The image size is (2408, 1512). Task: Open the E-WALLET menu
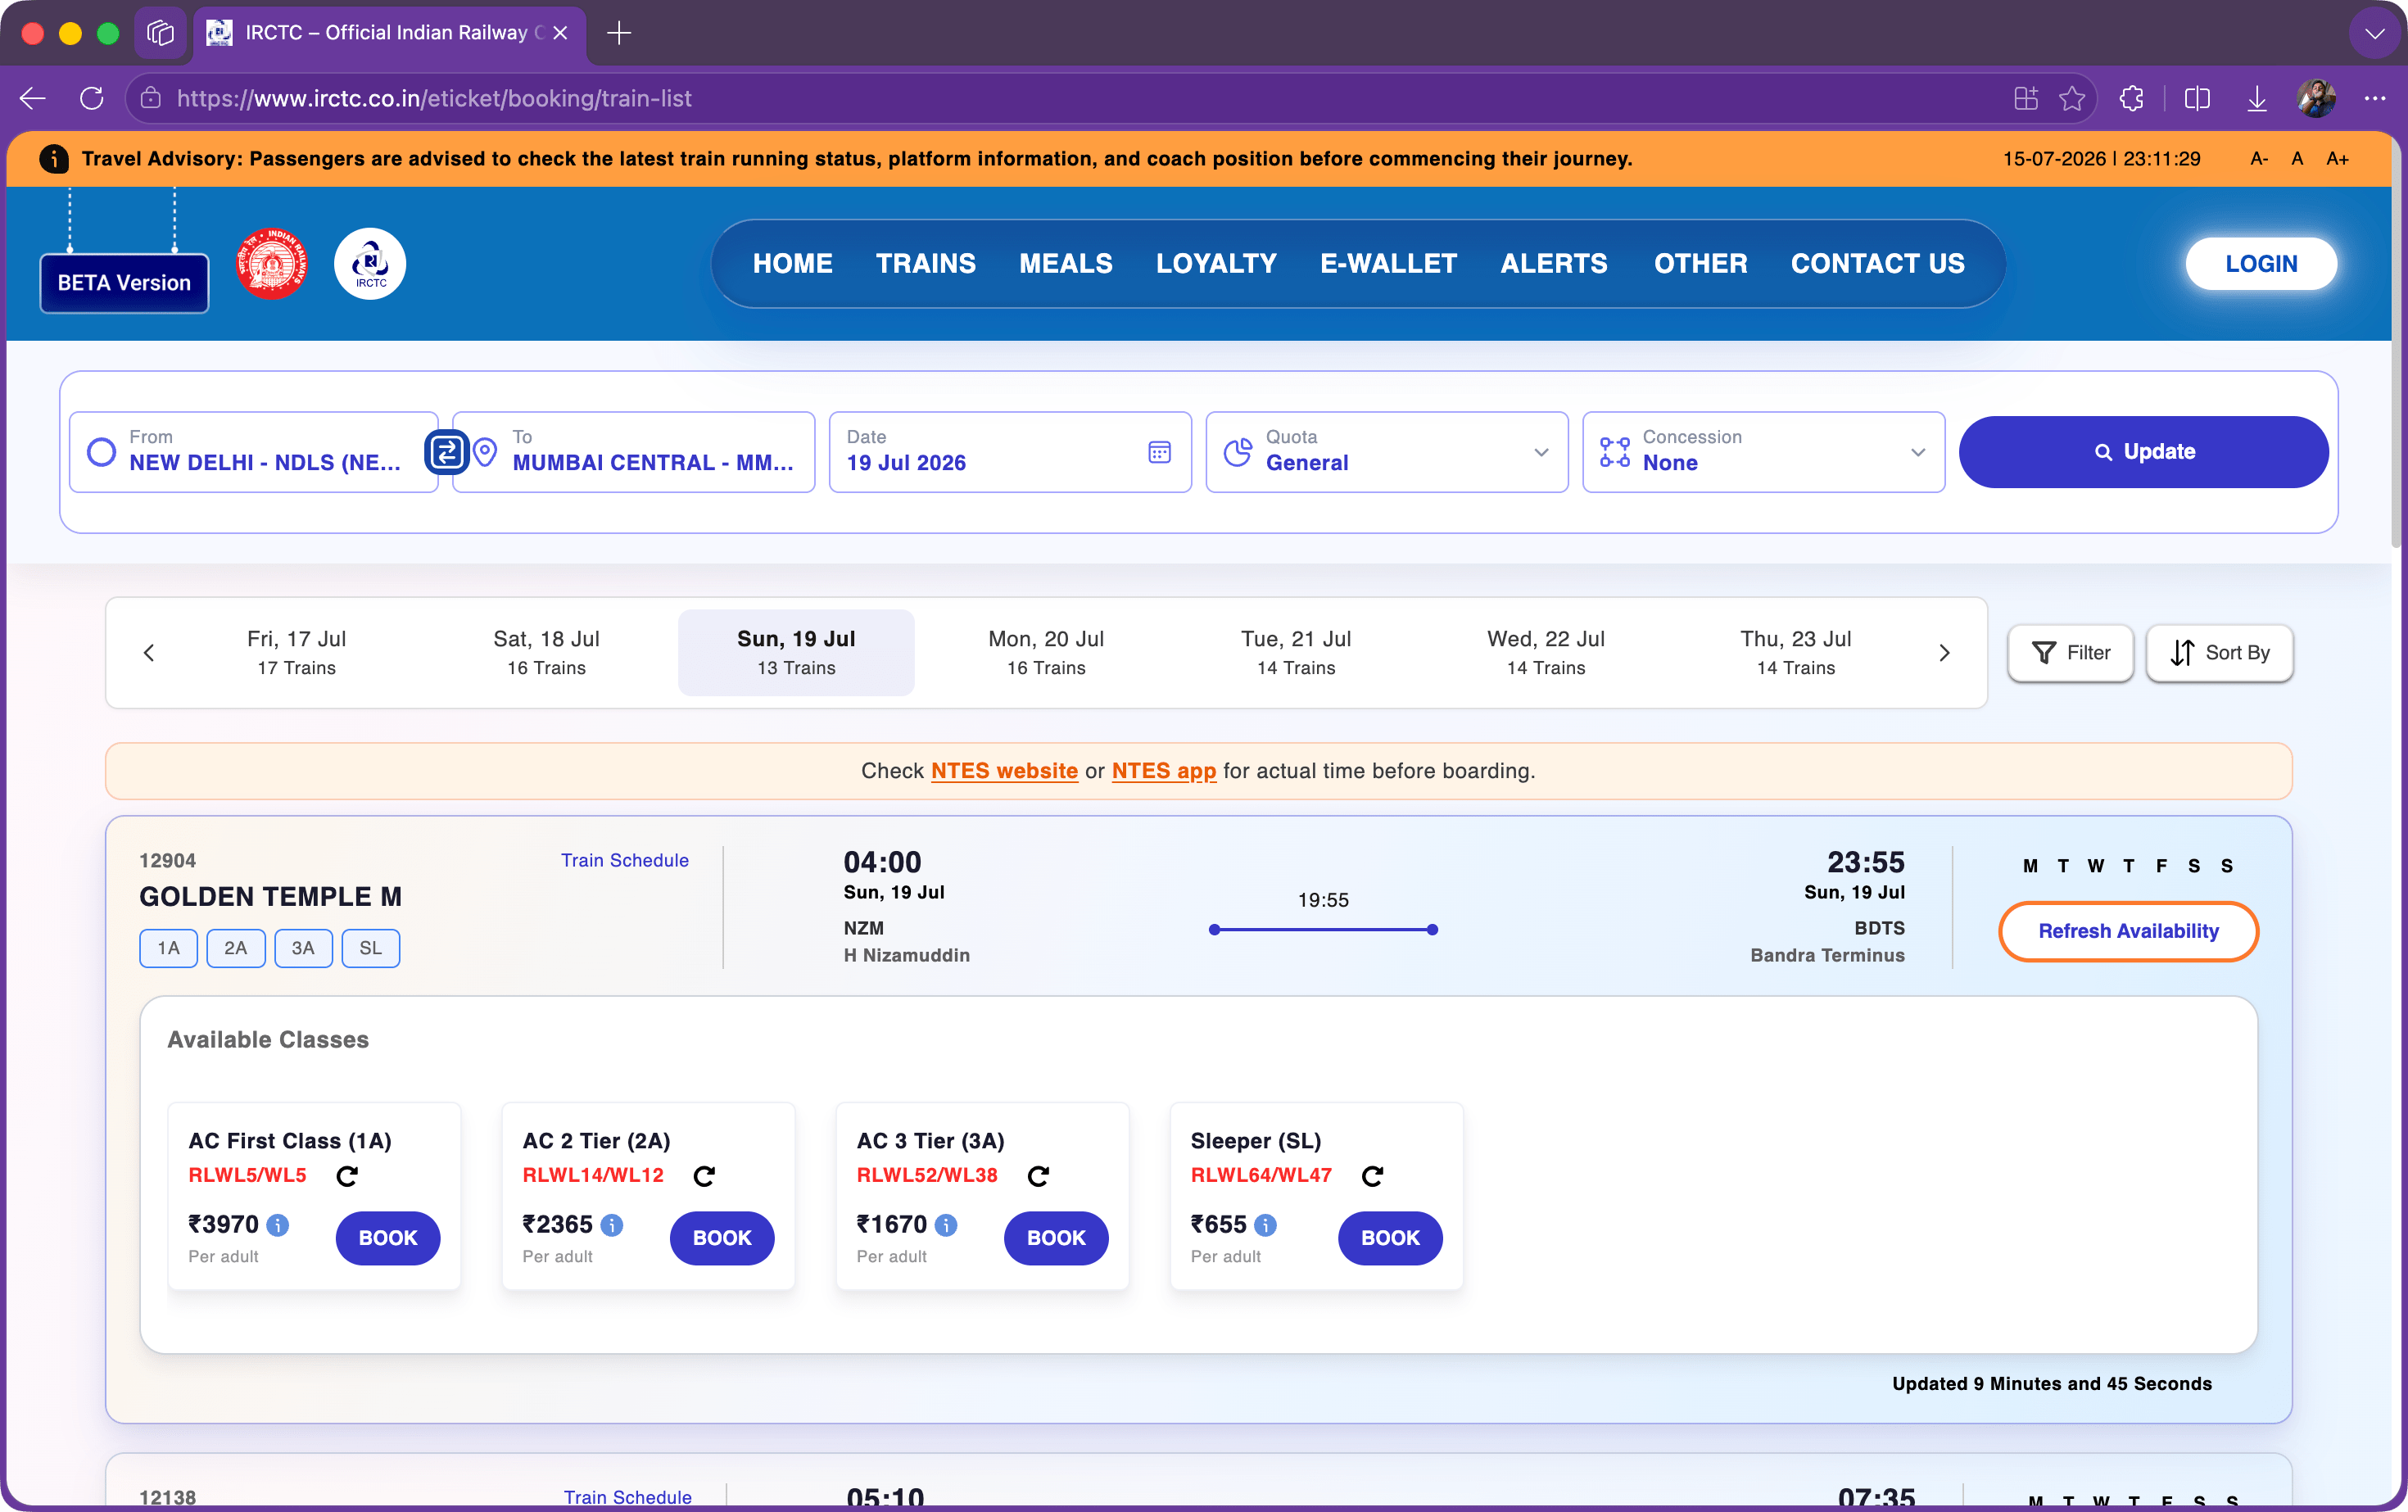point(1389,264)
